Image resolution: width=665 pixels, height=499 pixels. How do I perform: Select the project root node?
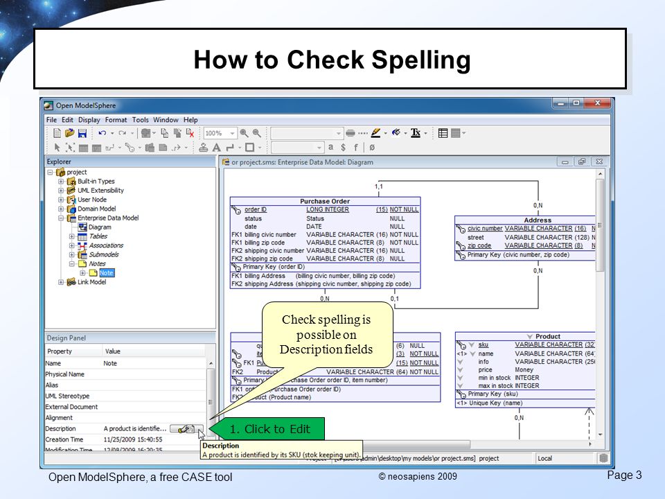pyautogui.click(x=77, y=173)
